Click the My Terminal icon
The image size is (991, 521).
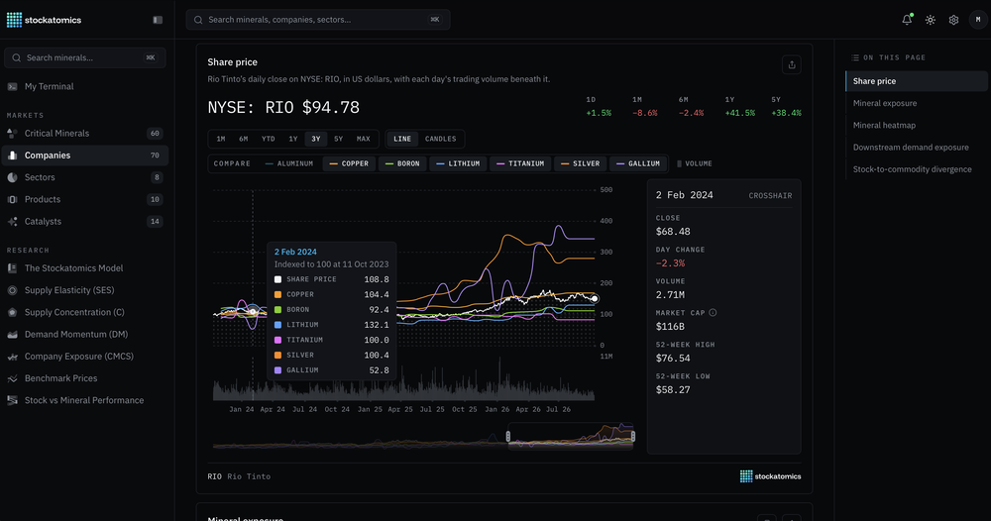pyautogui.click(x=12, y=86)
